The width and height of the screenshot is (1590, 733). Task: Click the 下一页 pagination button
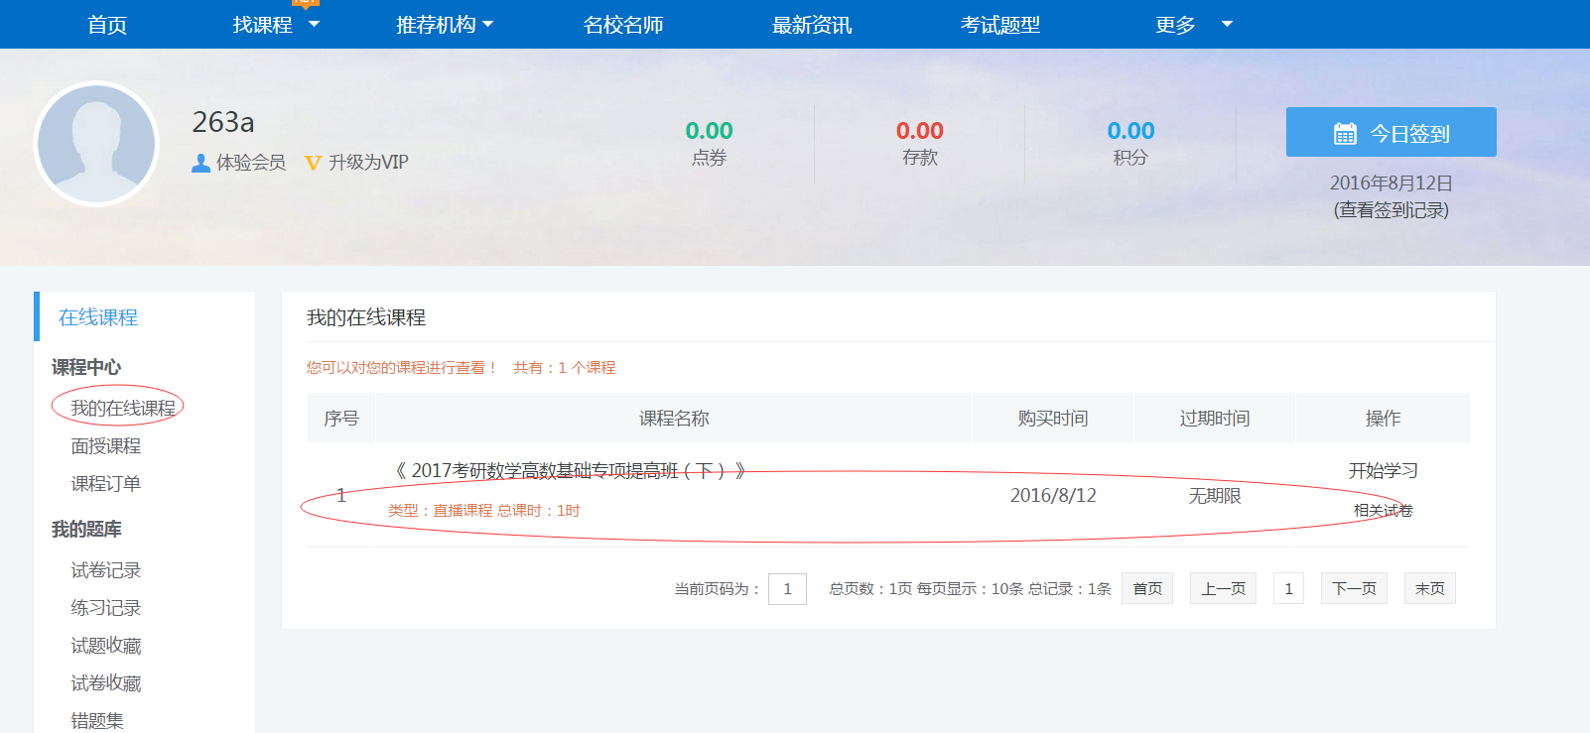pos(1354,588)
